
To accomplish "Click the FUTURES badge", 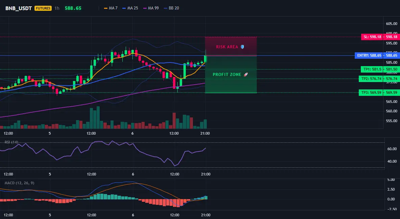I will 43,8.
